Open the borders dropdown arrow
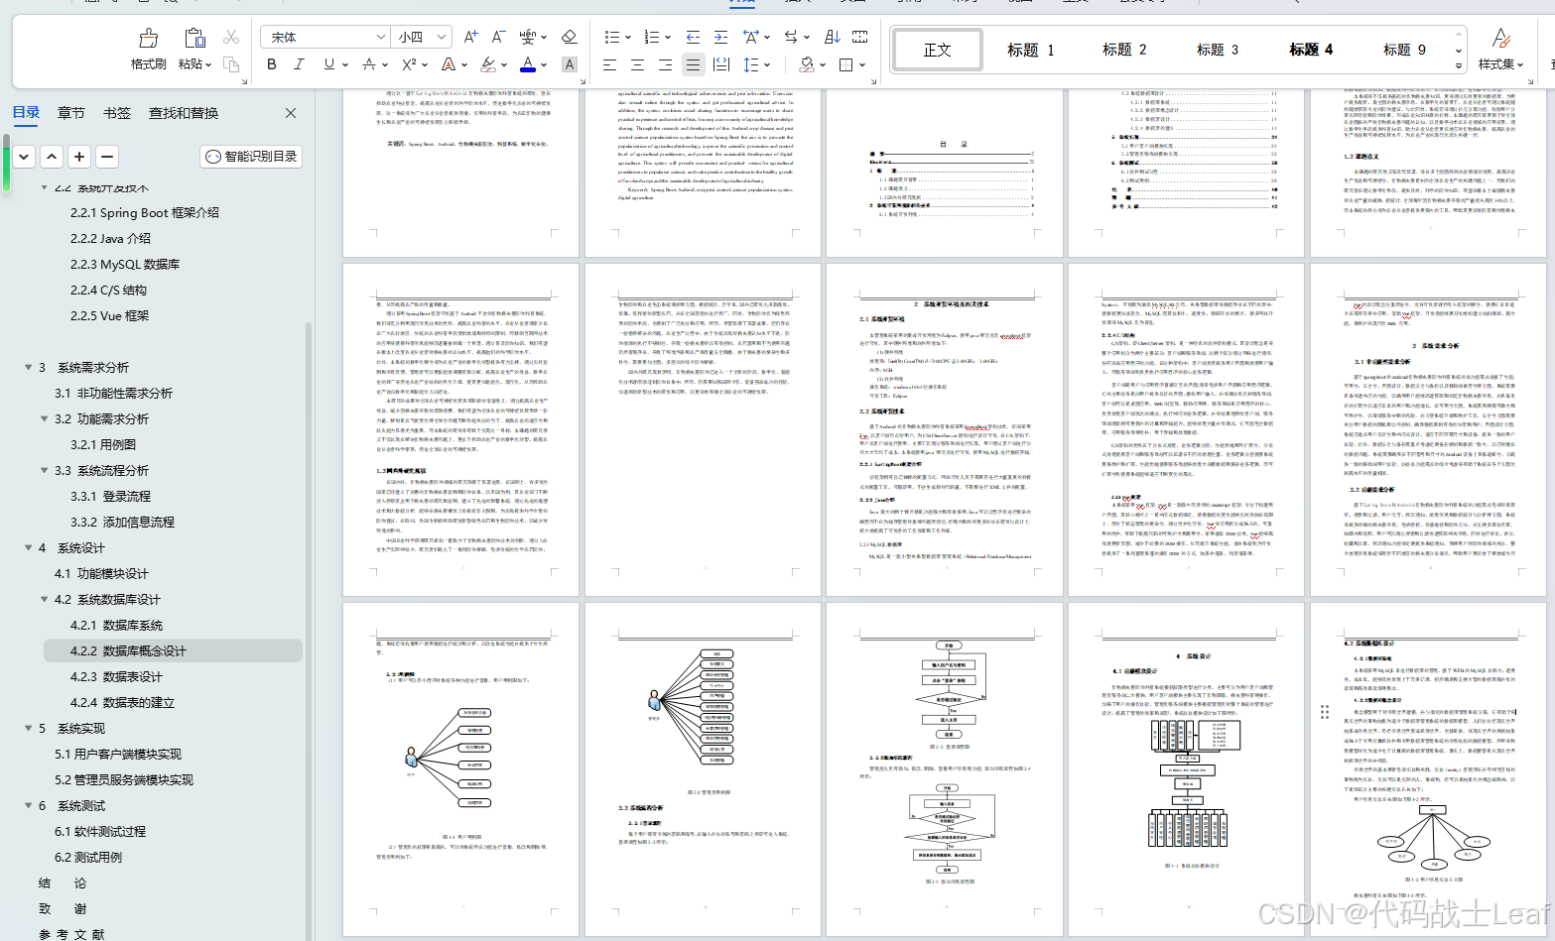The width and height of the screenshot is (1555, 941). 862,64
